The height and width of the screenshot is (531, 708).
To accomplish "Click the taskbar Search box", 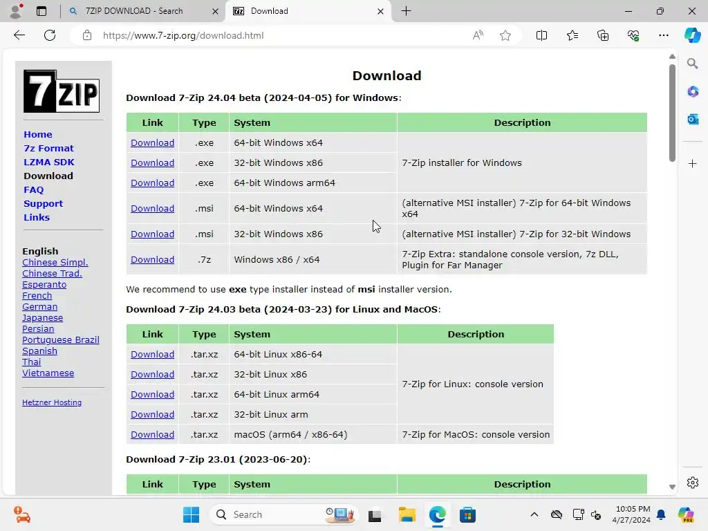I will [283, 514].
